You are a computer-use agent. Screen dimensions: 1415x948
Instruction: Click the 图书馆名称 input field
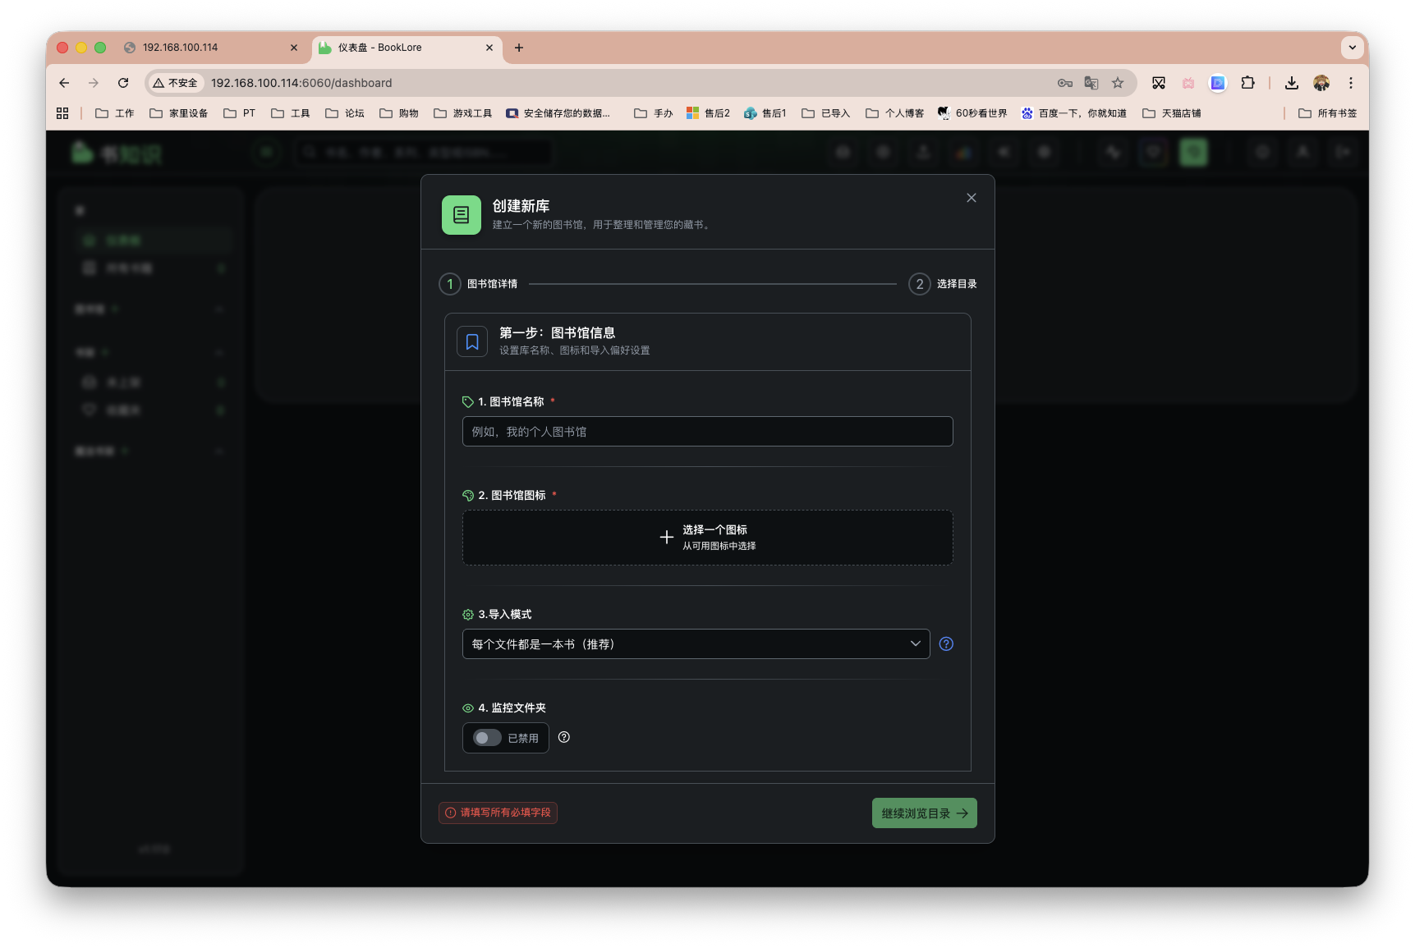point(707,431)
